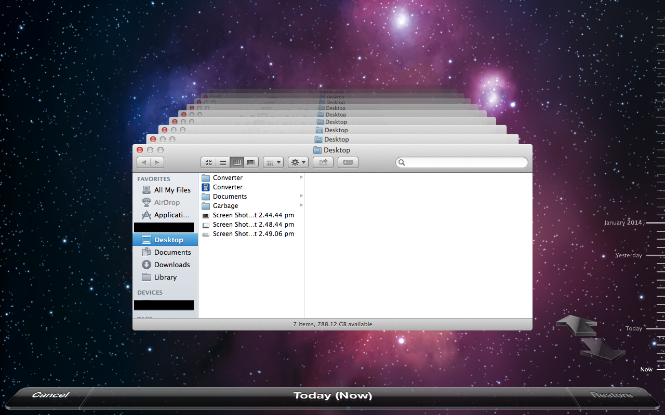Select the Documents folder in file list
The image size is (665, 415).
pos(251,196)
